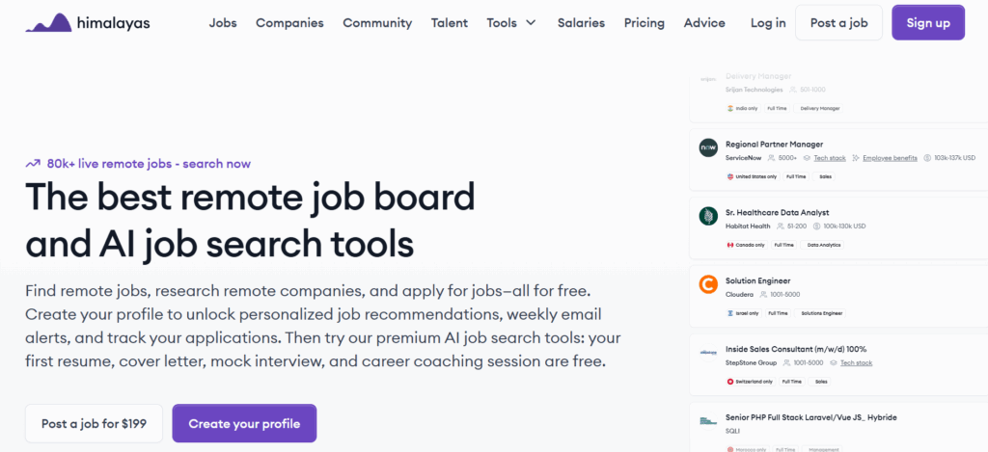Screen dimensions: 988x452
Task: Open the Companies nav item
Action: coord(289,23)
